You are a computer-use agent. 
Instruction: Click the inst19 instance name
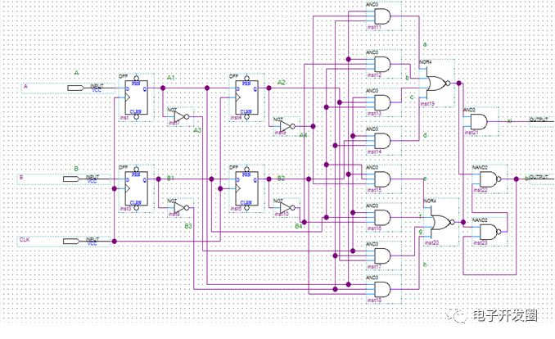(x=427, y=104)
